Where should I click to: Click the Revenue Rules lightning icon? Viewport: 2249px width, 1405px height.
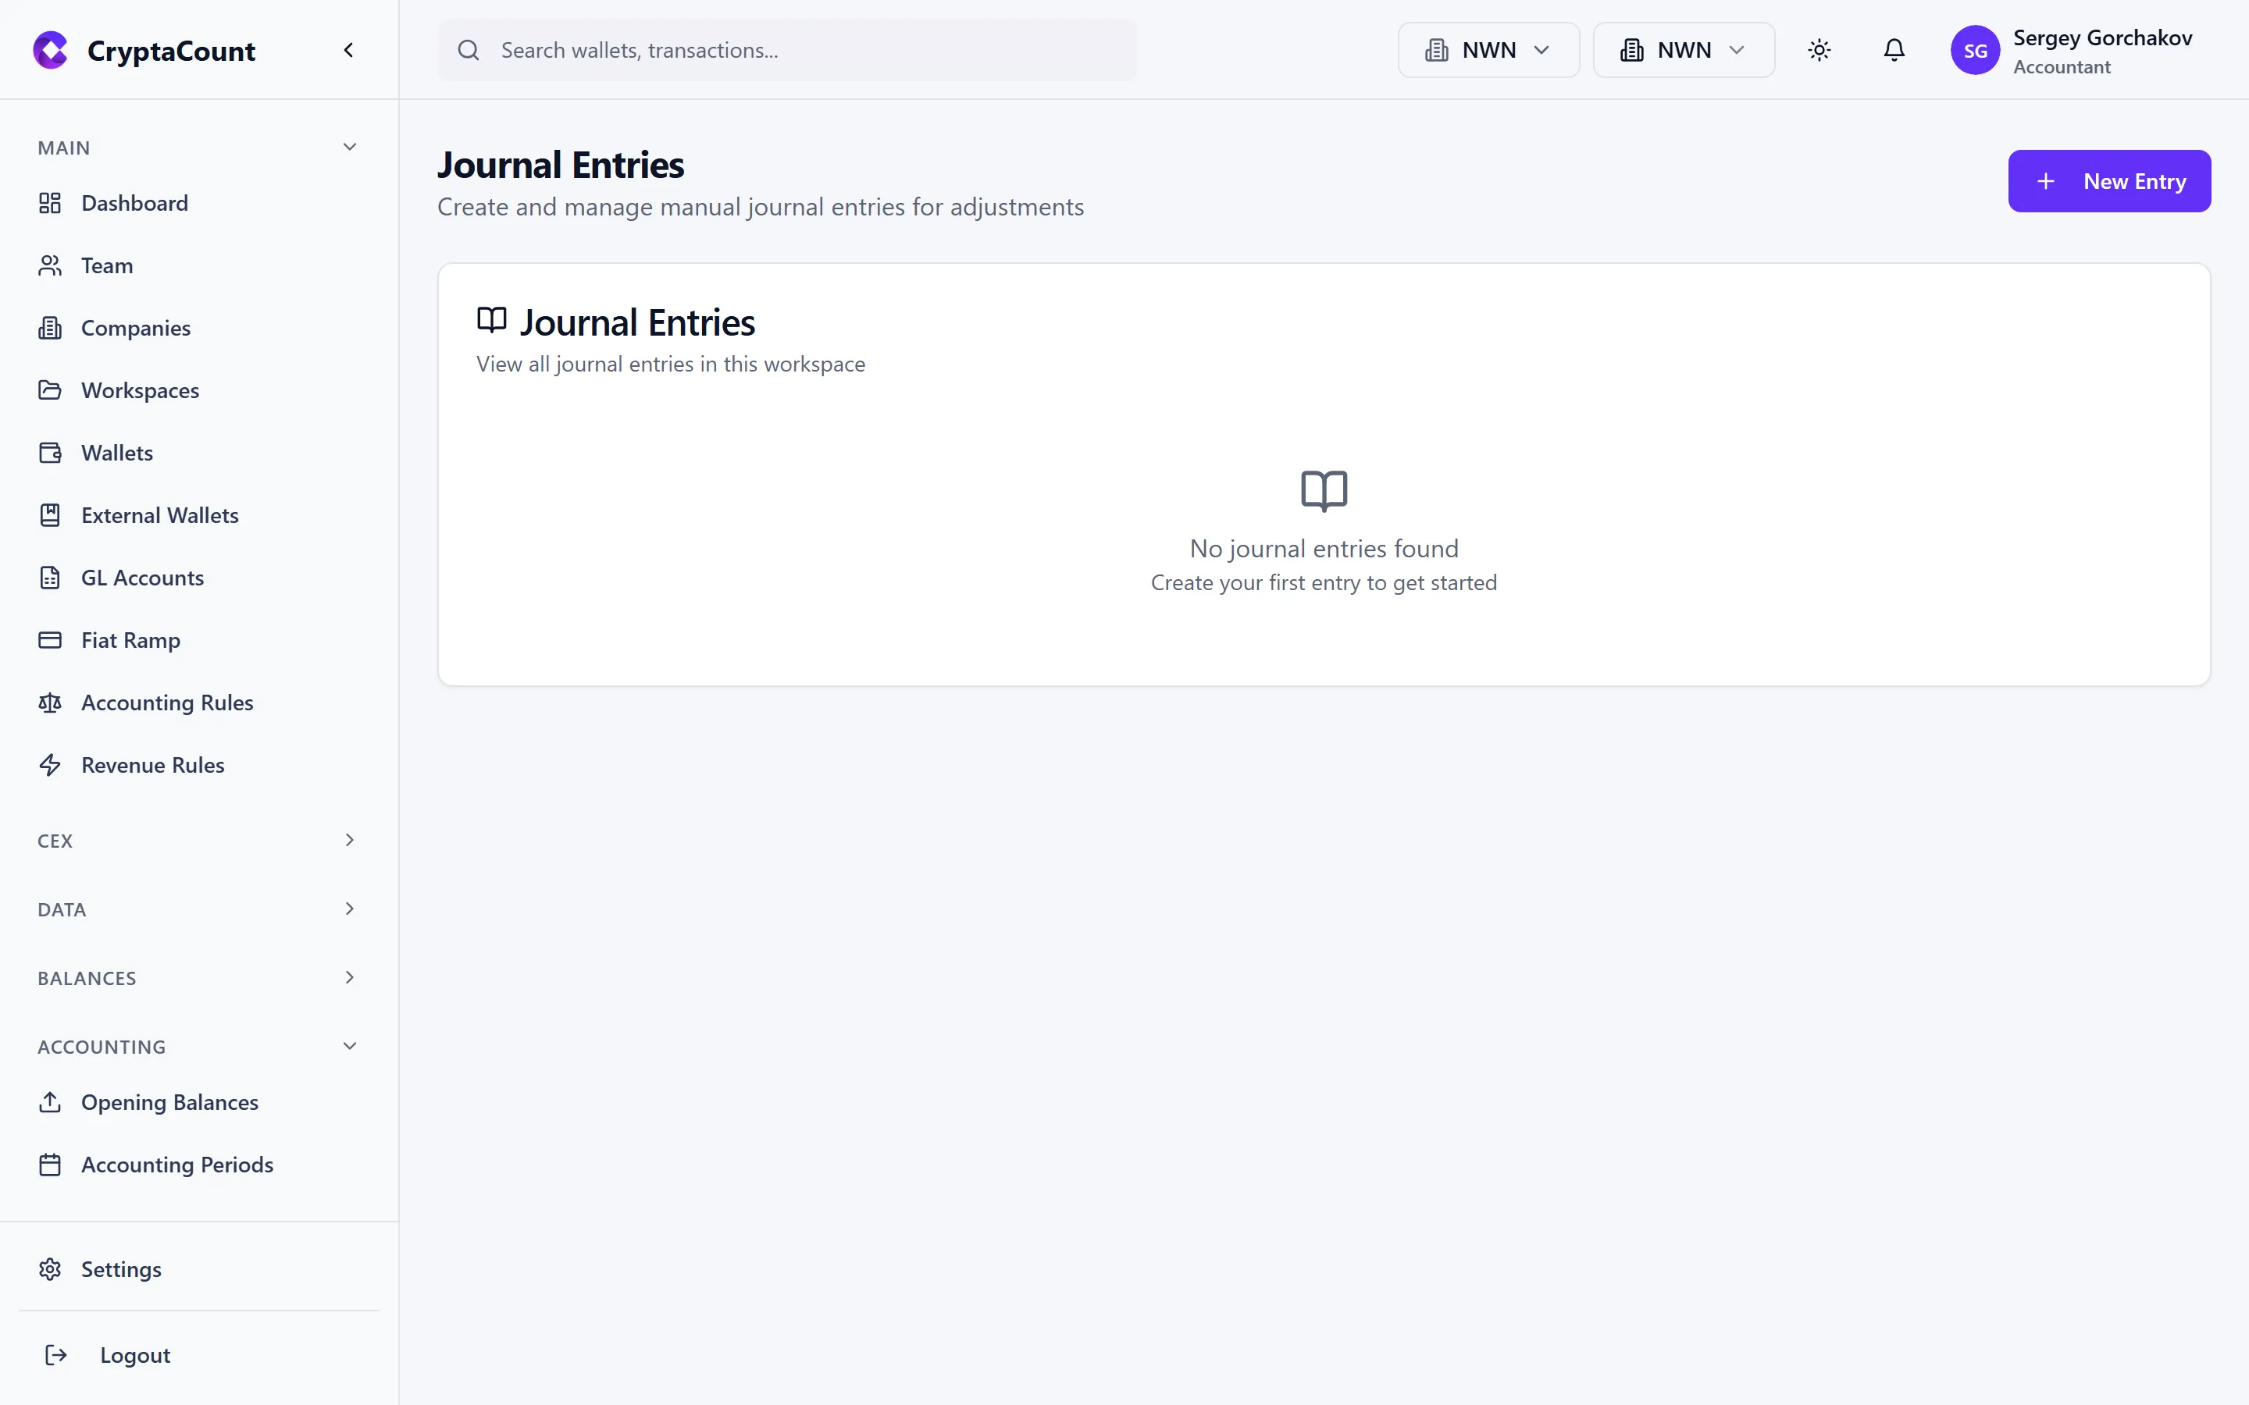(50, 765)
